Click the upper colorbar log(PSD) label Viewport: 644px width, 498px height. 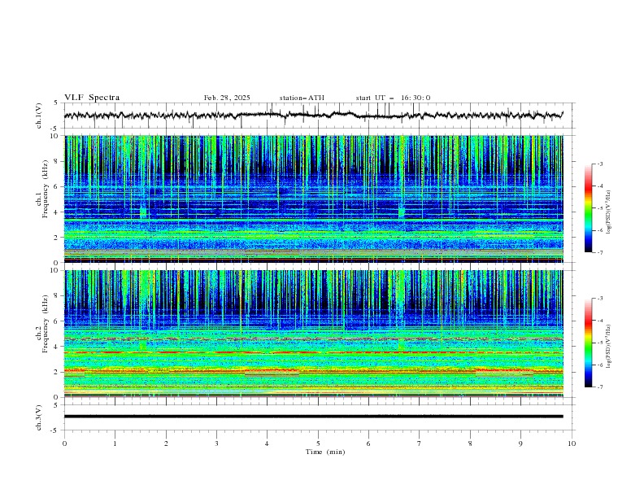coord(609,212)
